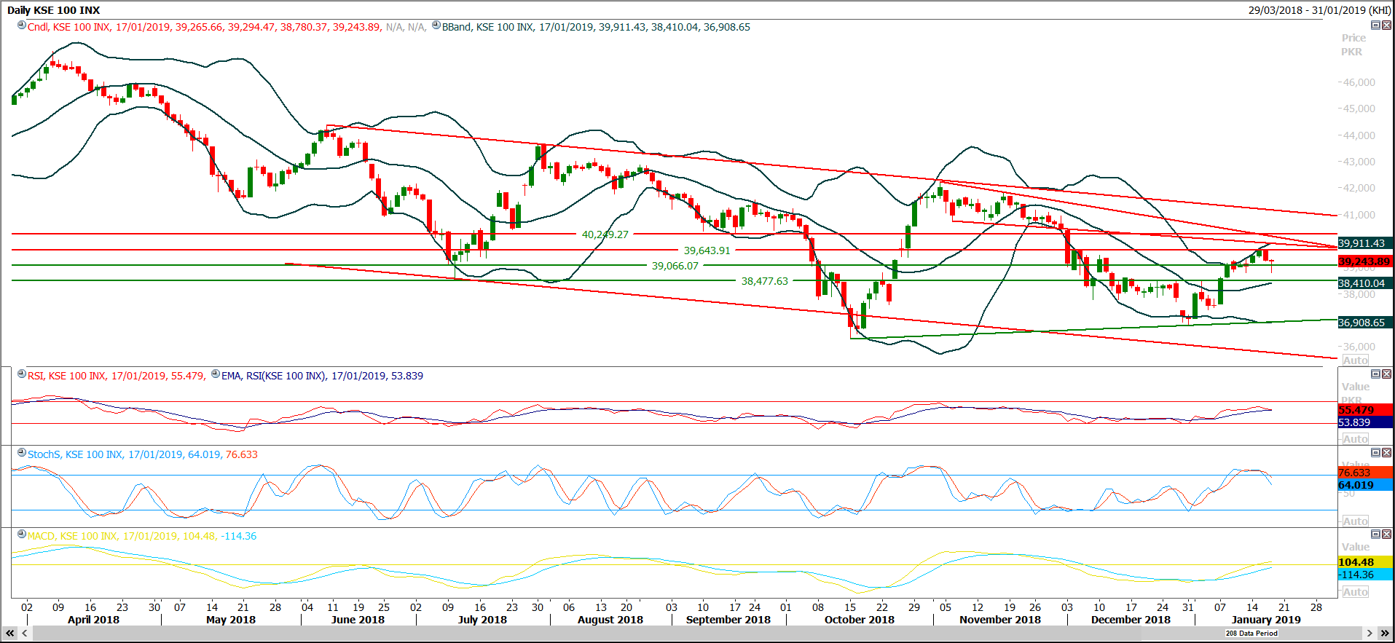The height and width of the screenshot is (643, 1395).
Task: Click the 39,911.43 upper band price tag
Action: pos(1365,243)
